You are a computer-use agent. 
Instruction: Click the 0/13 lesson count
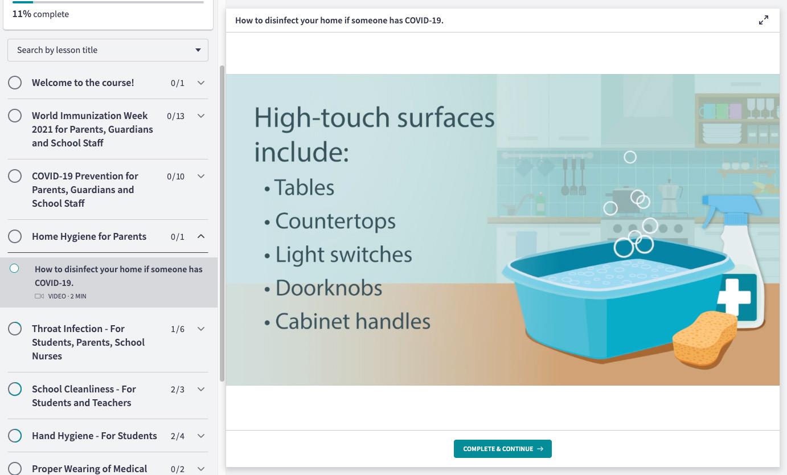click(175, 116)
